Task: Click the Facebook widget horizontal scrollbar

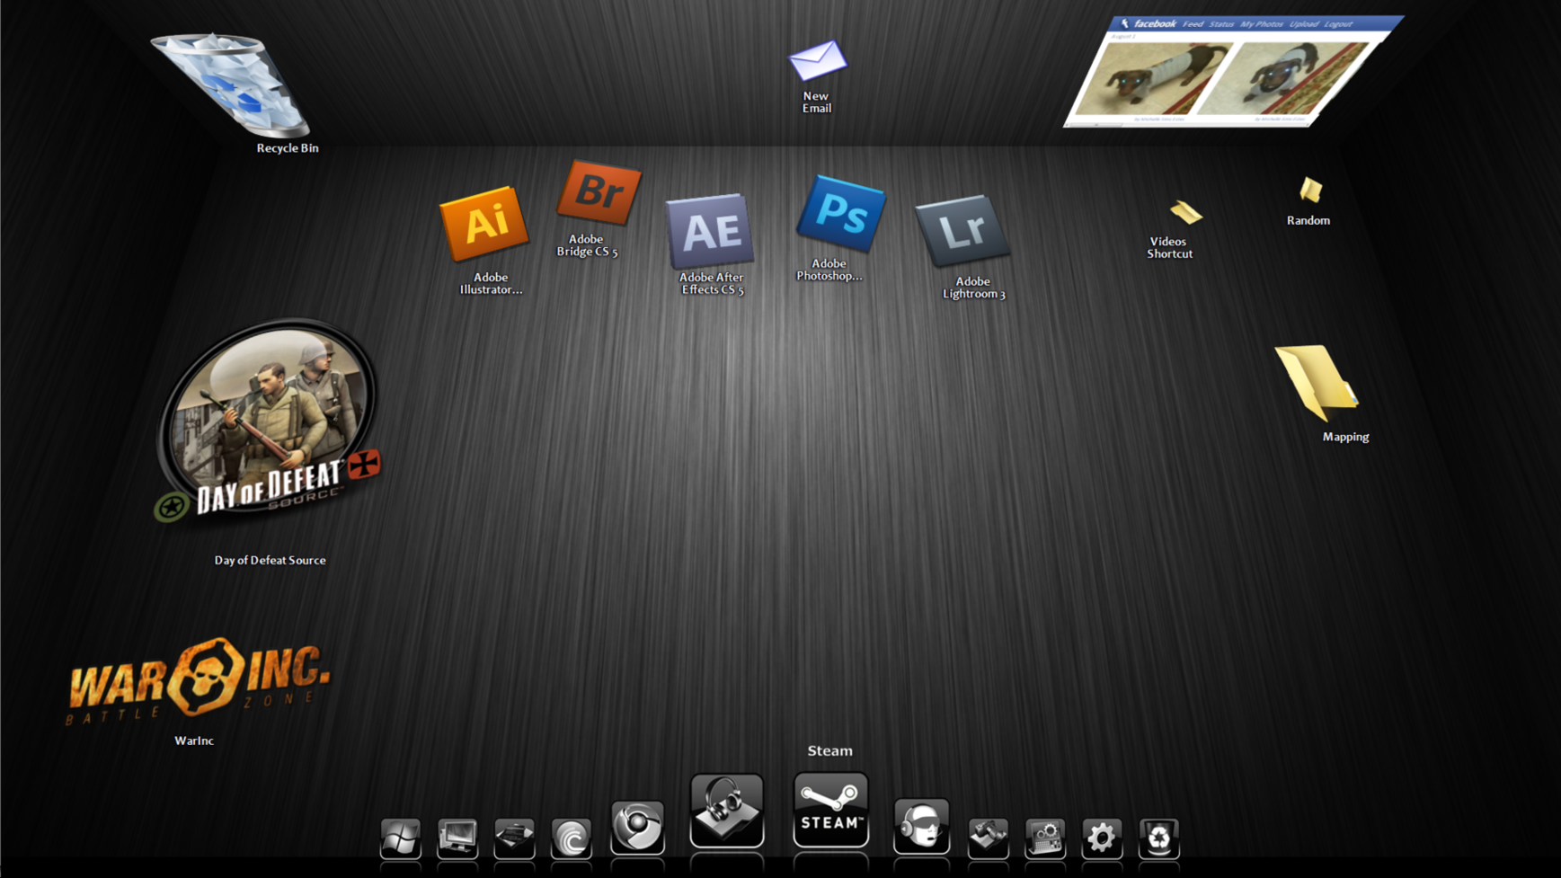Action: click(x=1186, y=124)
